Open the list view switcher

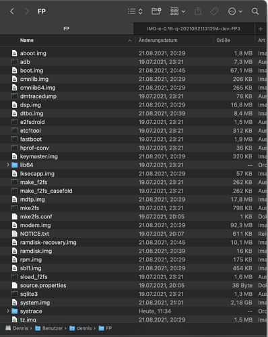point(135,11)
